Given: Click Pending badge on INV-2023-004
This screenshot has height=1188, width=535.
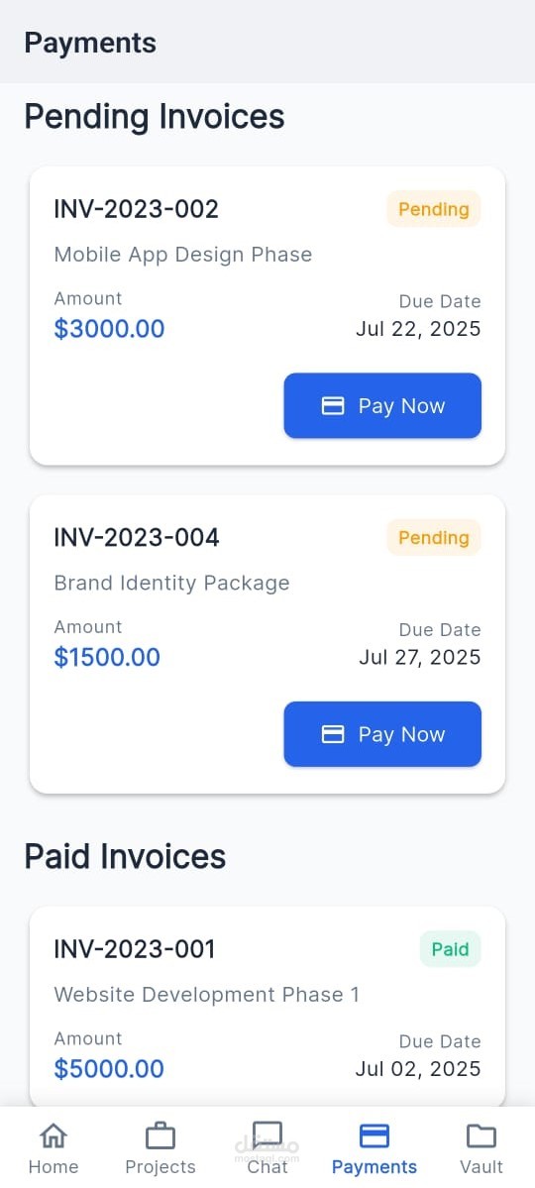Looking at the screenshot, I should coord(434,538).
